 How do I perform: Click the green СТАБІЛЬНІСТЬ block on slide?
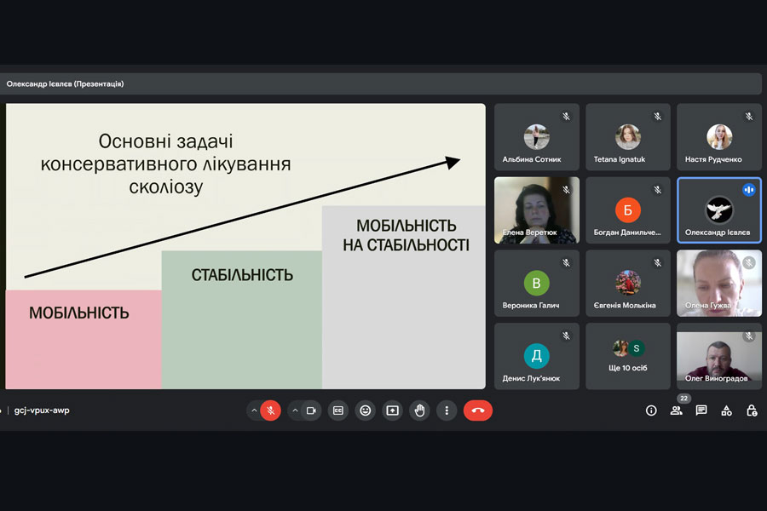click(242, 320)
